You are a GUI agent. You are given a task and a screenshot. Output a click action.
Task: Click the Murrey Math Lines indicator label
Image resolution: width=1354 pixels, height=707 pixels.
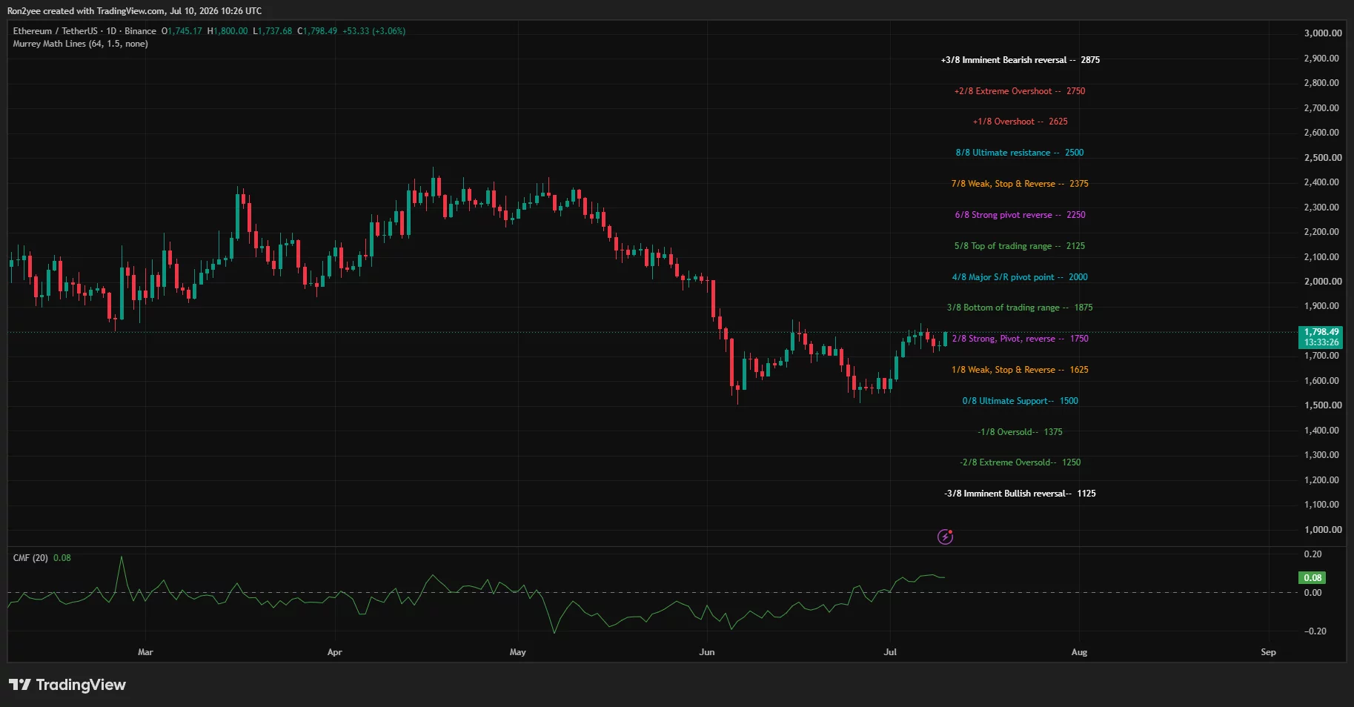(80, 44)
